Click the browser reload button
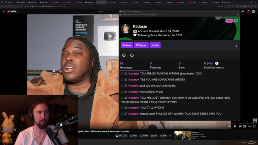Image resolution: width=258 pixels, height=145 pixels. [x=10, y=6]
